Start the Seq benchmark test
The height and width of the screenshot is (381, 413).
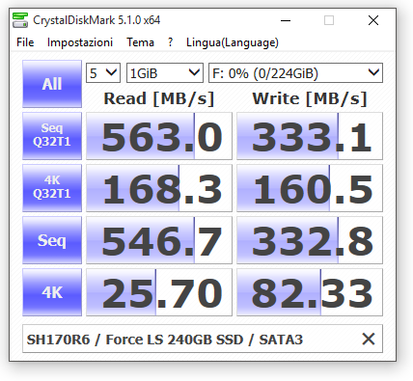[x=52, y=240]
